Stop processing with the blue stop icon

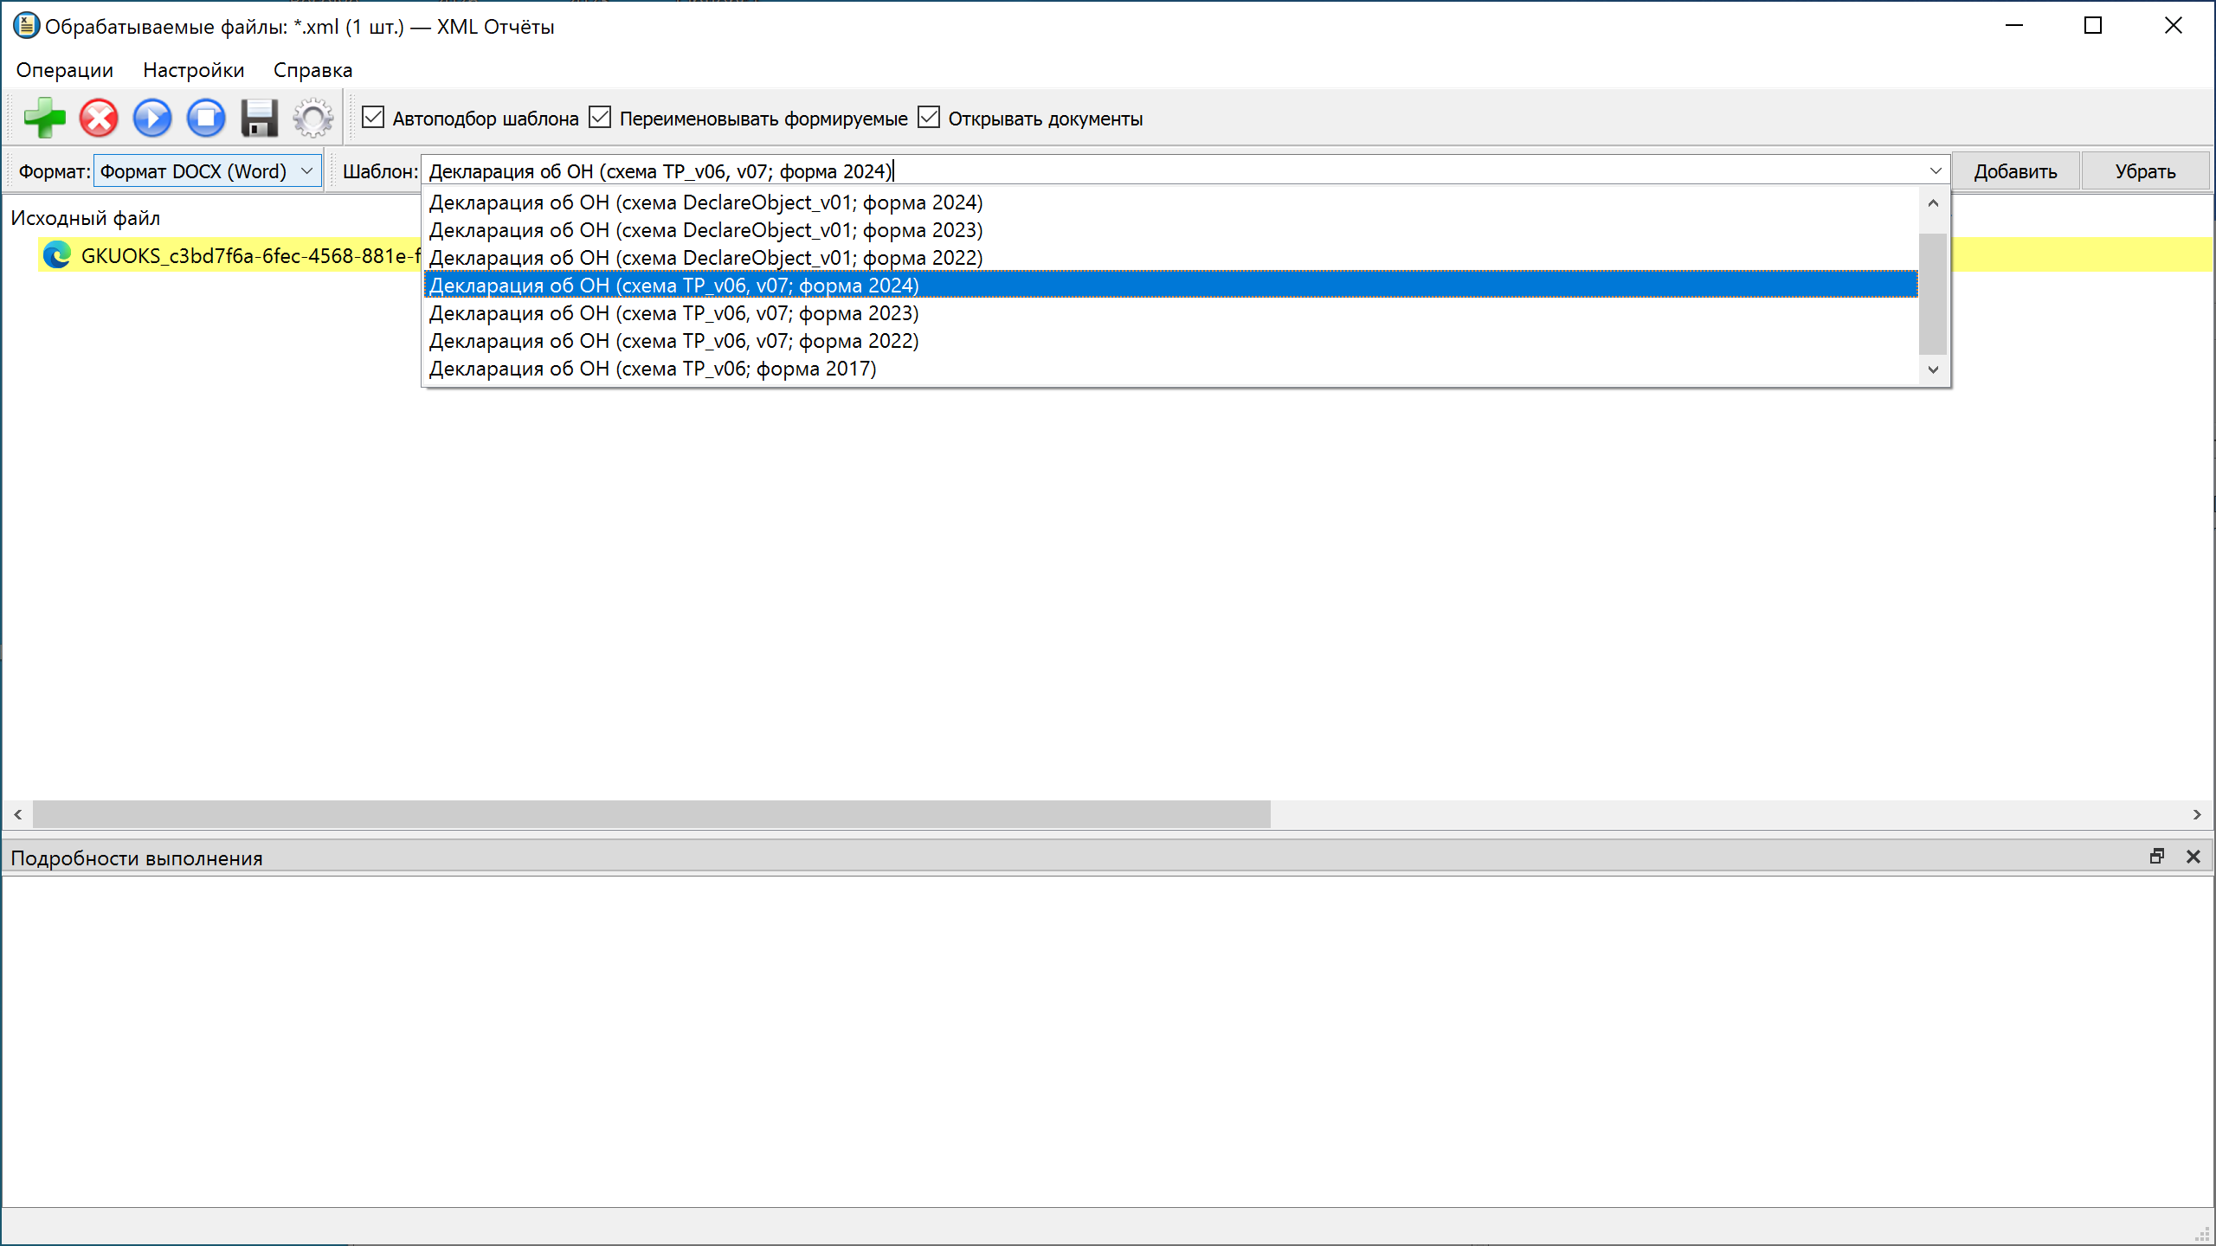click(x=206, y=118)
